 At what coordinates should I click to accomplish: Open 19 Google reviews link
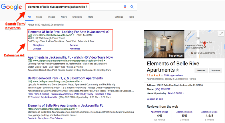(173, 75)
